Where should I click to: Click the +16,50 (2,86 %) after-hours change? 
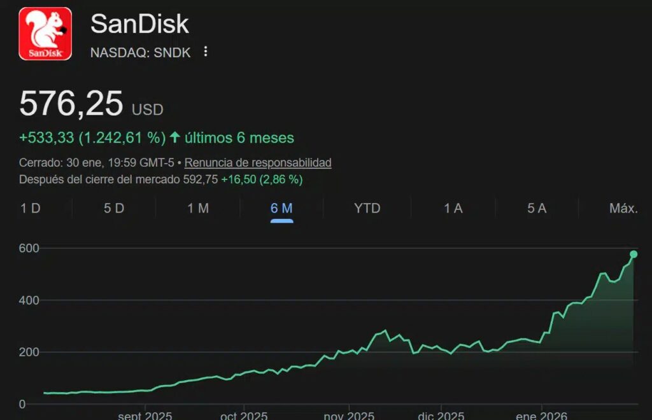tap(262, 179)
